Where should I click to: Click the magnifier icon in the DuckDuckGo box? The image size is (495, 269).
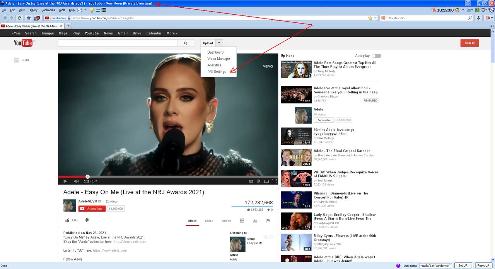click(x=470, y=18)
